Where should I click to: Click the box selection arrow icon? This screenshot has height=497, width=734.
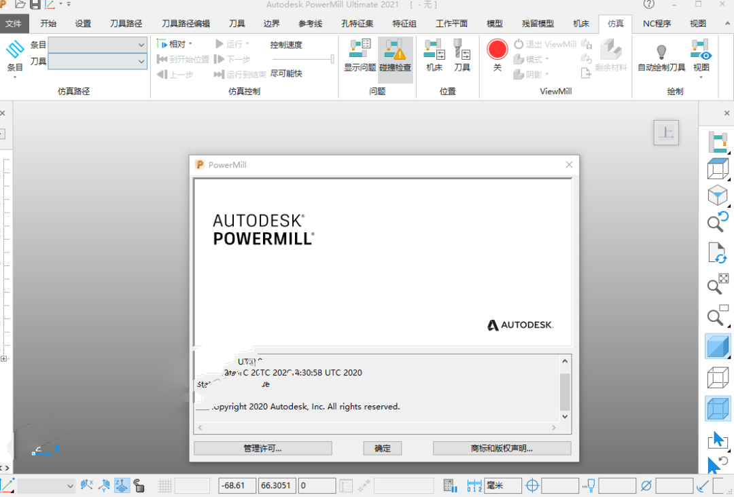click(718, 439)
